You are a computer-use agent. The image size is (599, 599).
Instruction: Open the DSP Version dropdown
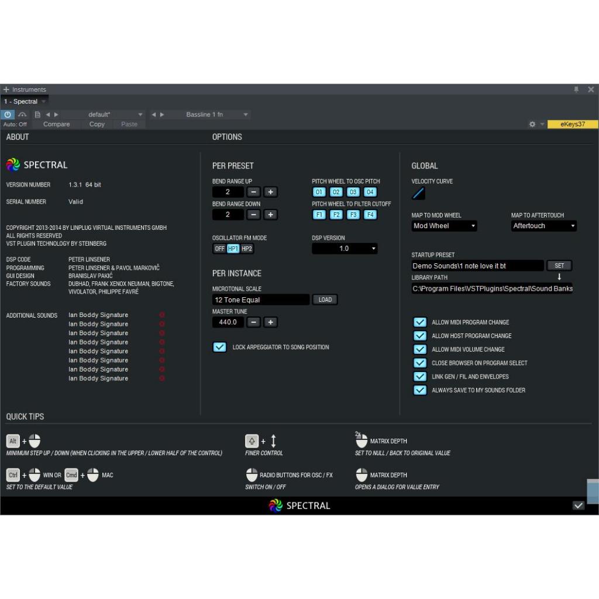(x=345, y=248)
